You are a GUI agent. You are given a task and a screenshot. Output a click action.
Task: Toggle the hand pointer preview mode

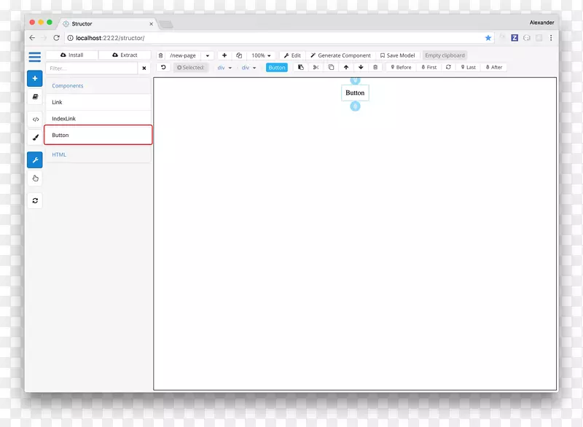point(35,179)
